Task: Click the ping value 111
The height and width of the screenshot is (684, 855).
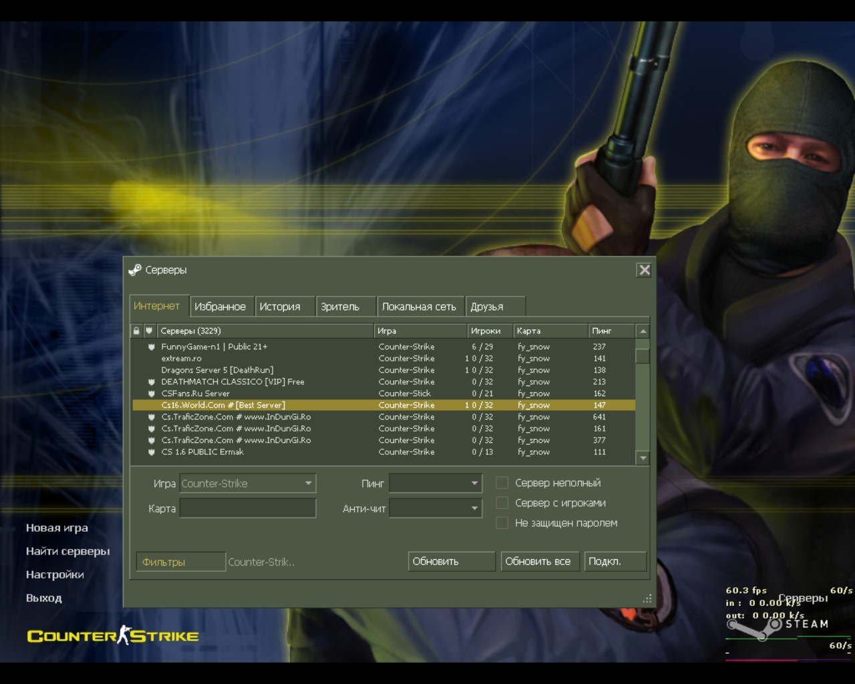Action: (x=599, y=452)
